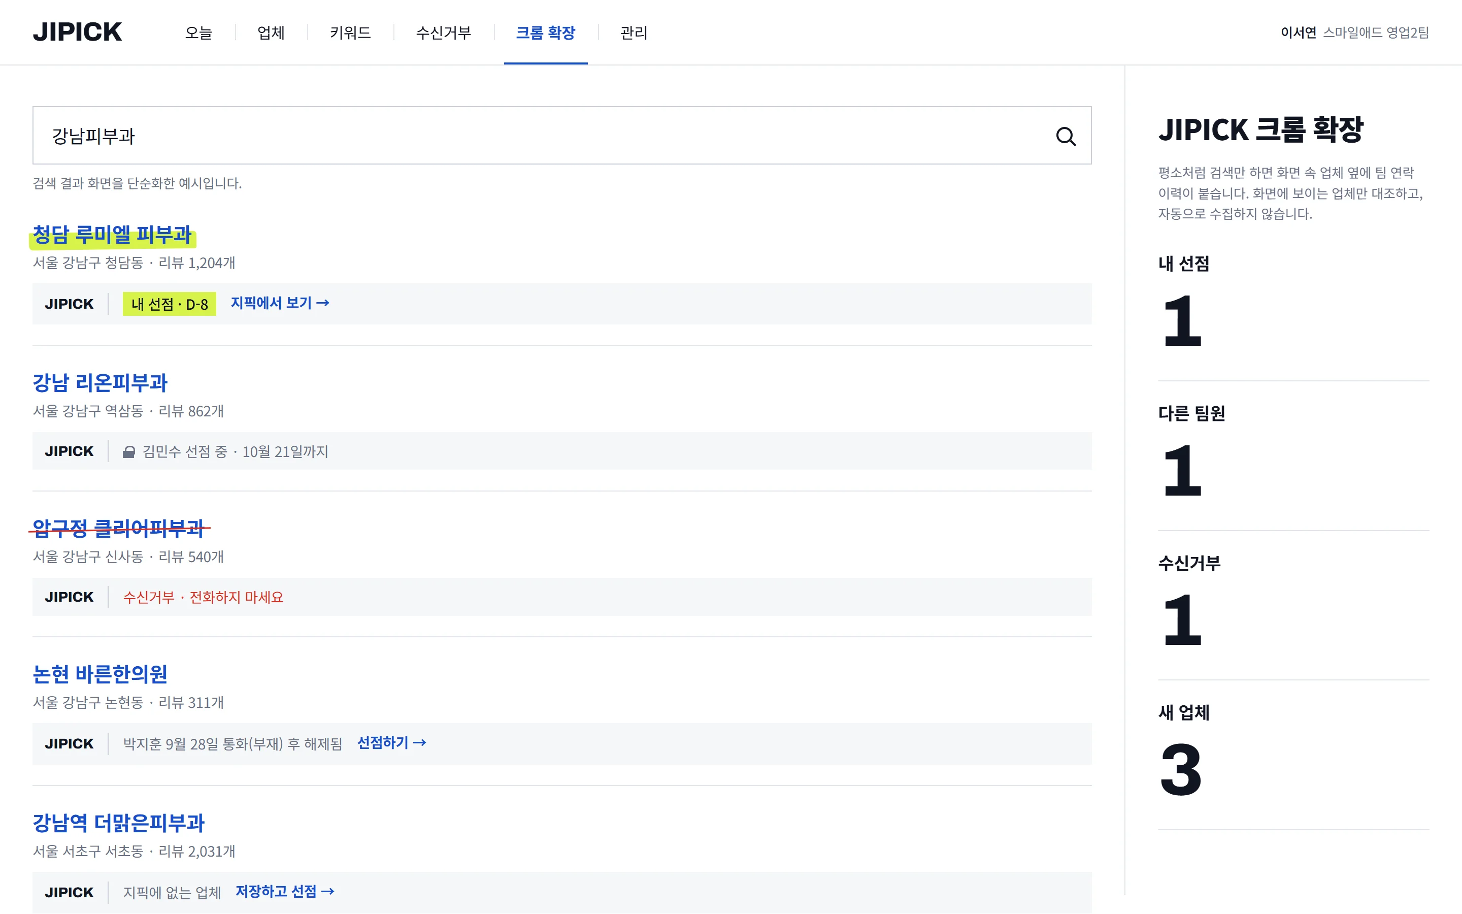Click the 검색 결과 화면을 단순화한 예시입니다 note
Screen dimensions: 1462x914
[x=137, y=183]
